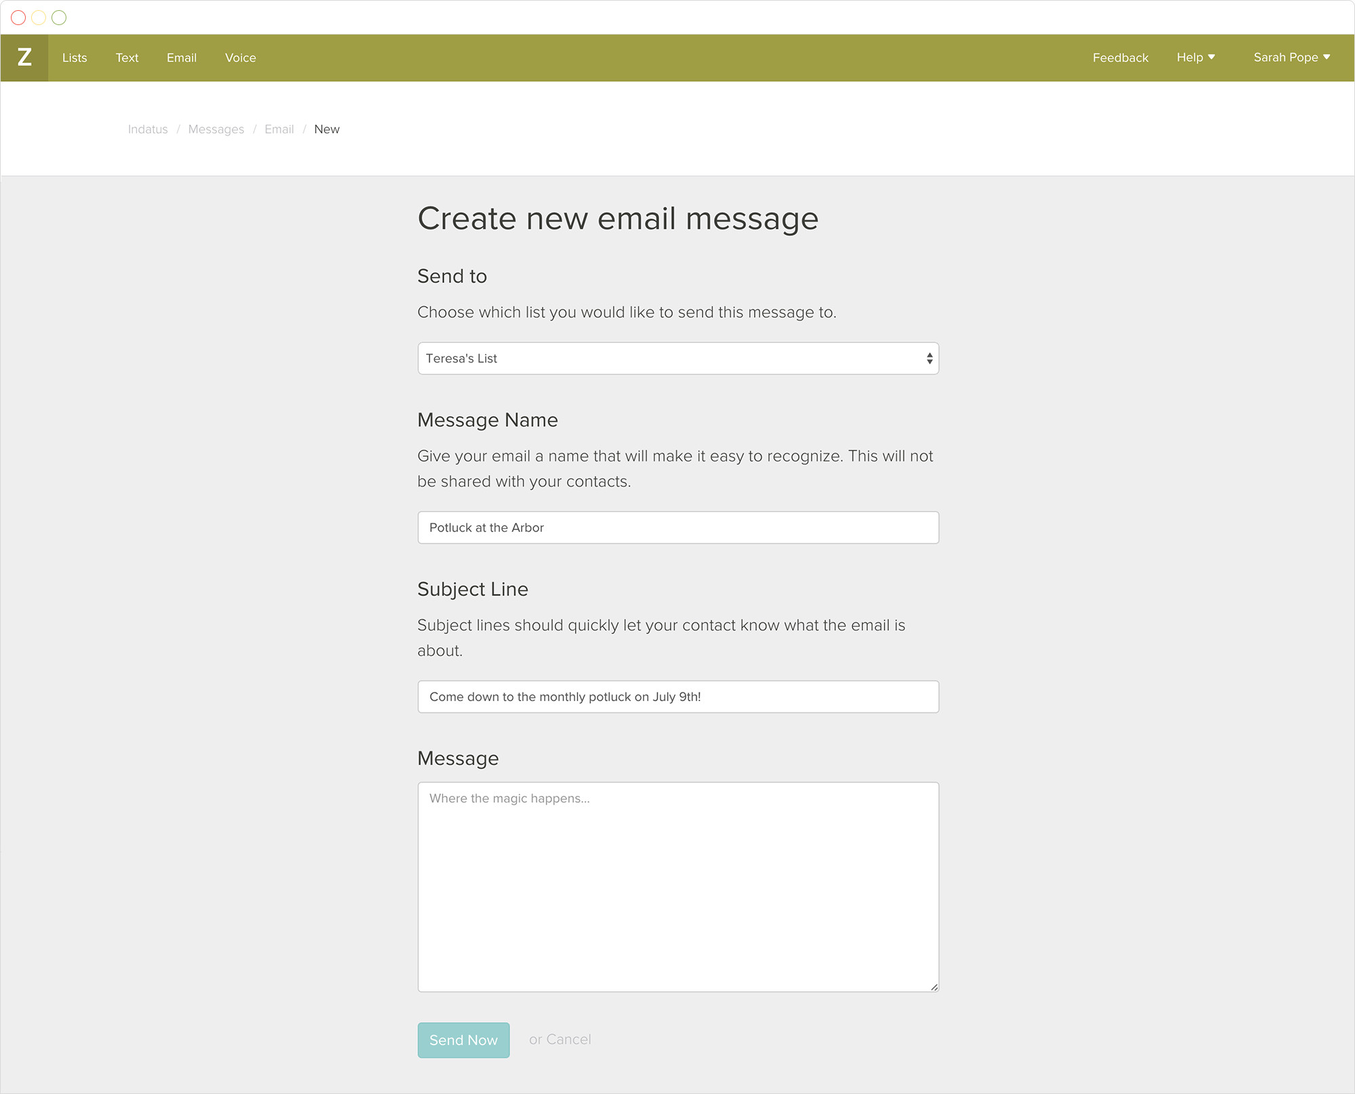This screenshot has height=1094, width=1355.
Task: Expand the Help dropdown menu
Action: [x=1196, y=58]
